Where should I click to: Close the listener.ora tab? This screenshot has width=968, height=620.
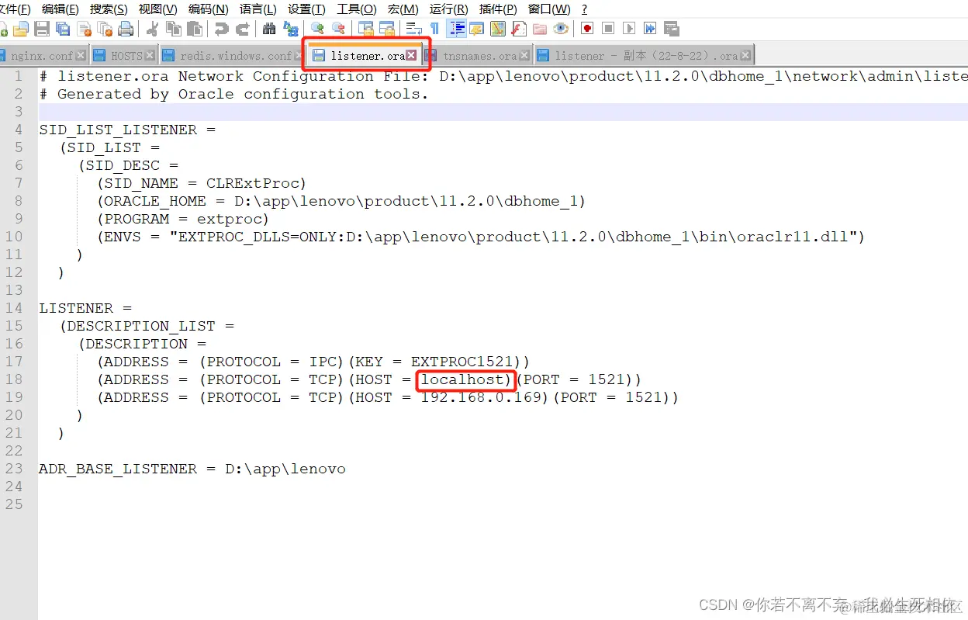click(x=411, y=56)
